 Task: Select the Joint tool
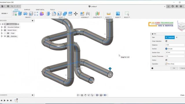88,14
